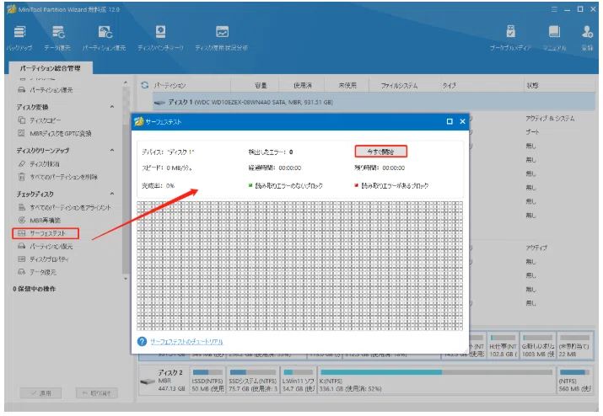Open パーティション復元 in the top toolbar
This screenshot has height=416, width=603.
pyautogui.click(x=105, y=38)
